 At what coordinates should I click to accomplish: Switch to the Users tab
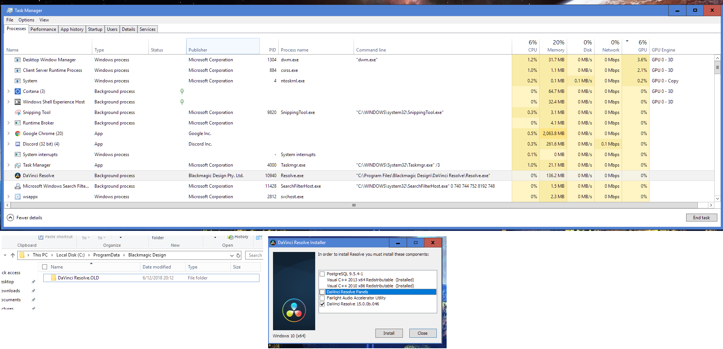point(112,29)
